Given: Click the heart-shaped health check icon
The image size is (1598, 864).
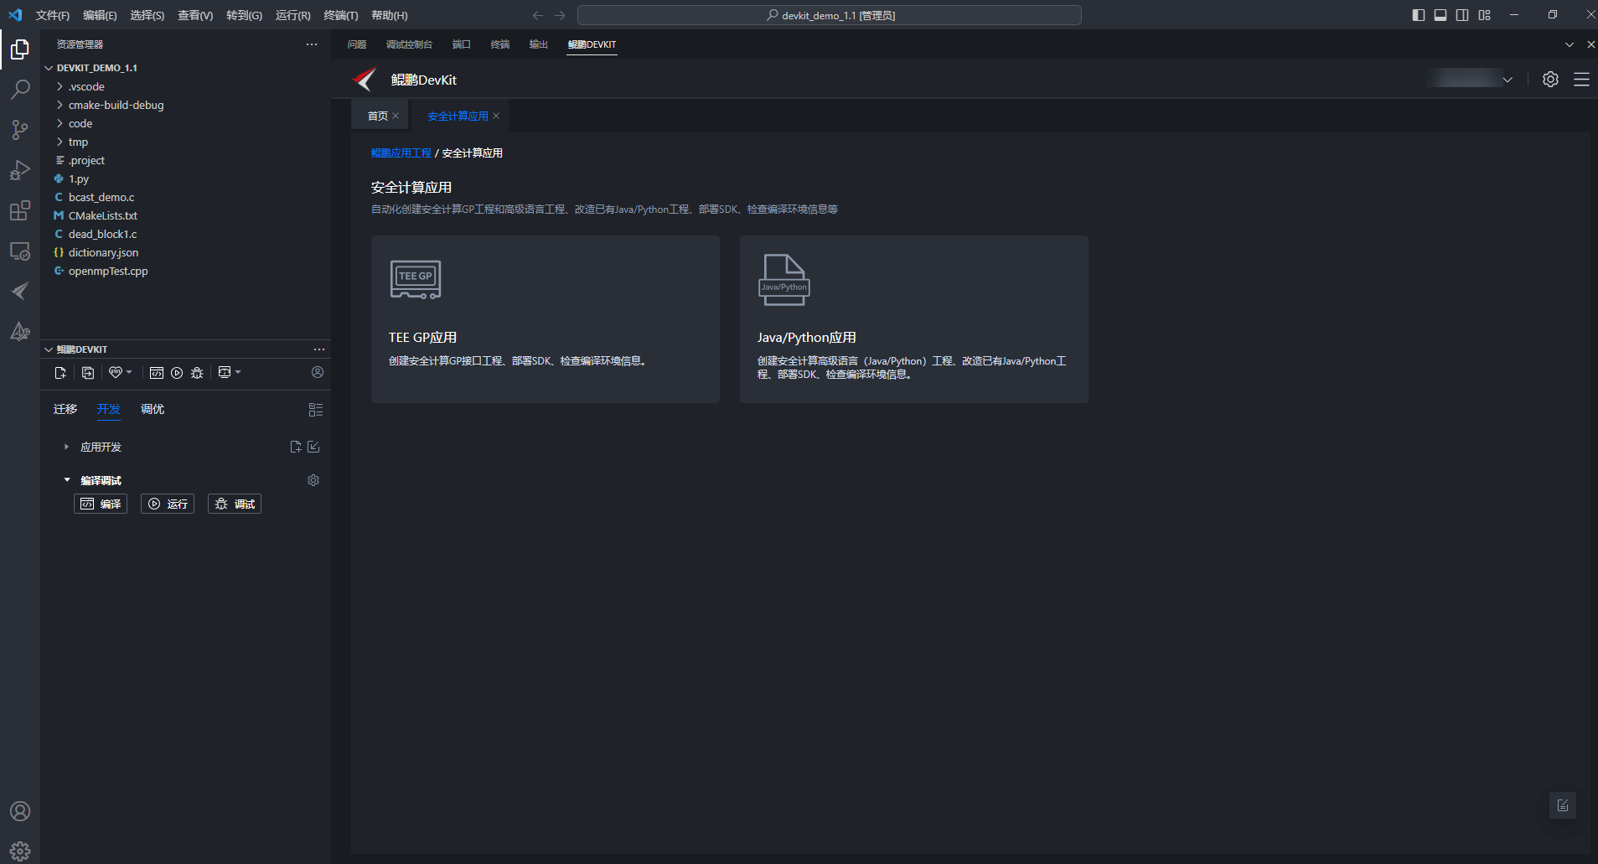Looking at the screenshot, I should (116, 372).
